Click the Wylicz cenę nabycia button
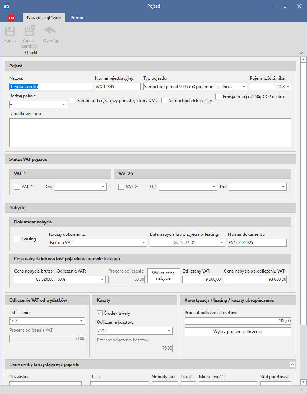The width and height of the screenshot is (307, 394). tap(164, 276)
